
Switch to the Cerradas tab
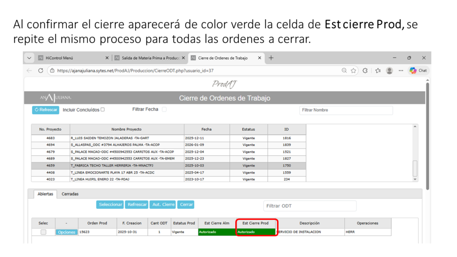(70, 194)
